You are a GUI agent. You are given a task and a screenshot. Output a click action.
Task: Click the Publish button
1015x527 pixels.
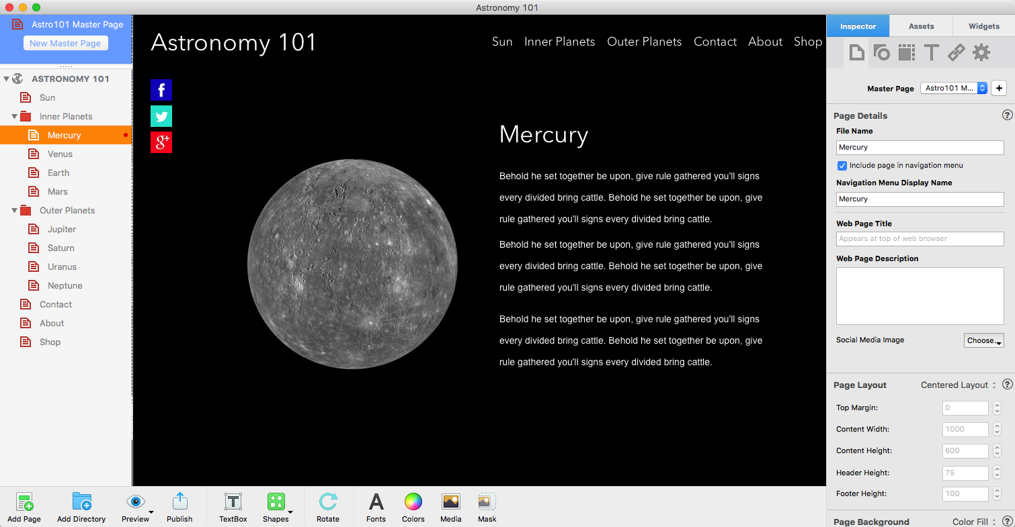(x=179, y=502)
